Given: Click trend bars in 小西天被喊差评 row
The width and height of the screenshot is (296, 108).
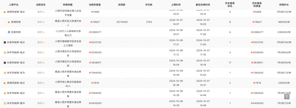Looking at the screenshot, I should (x=44, y=42).
